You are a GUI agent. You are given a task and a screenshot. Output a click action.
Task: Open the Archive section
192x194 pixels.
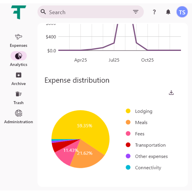[x=19, y=75]
